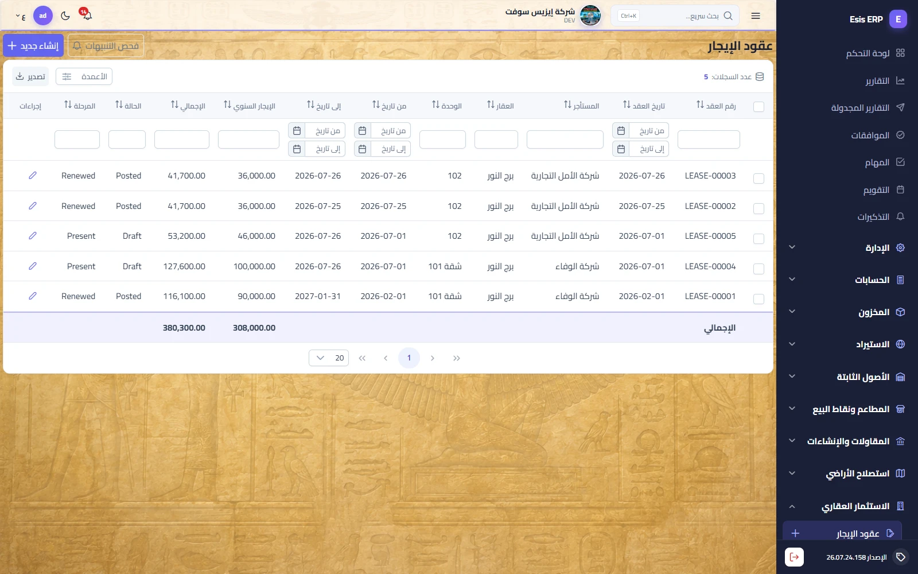Screen dimensions: 918x574
Task: Check the LEASE-00004 row checkbox
Action: pyautogui.click(x=758, y=269)
